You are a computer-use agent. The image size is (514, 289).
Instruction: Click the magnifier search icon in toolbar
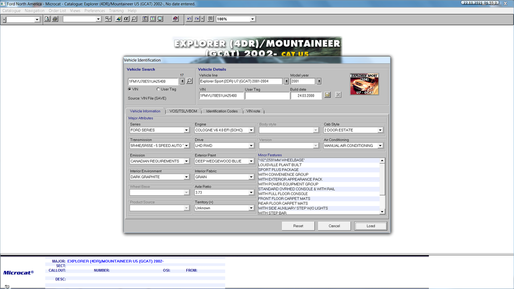coord(134,19)
